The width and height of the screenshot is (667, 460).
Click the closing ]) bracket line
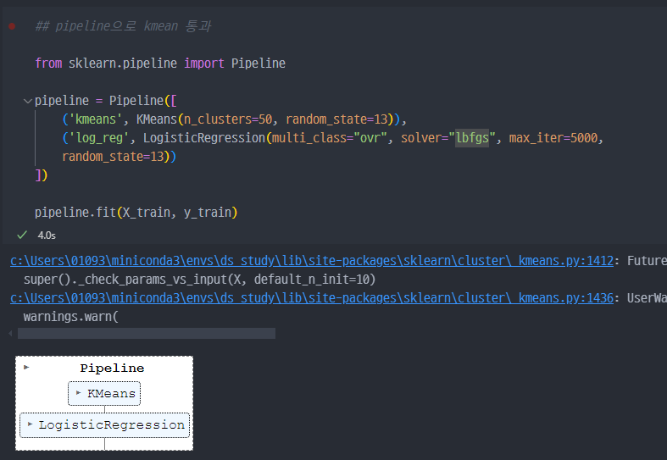tap(42, 175)
